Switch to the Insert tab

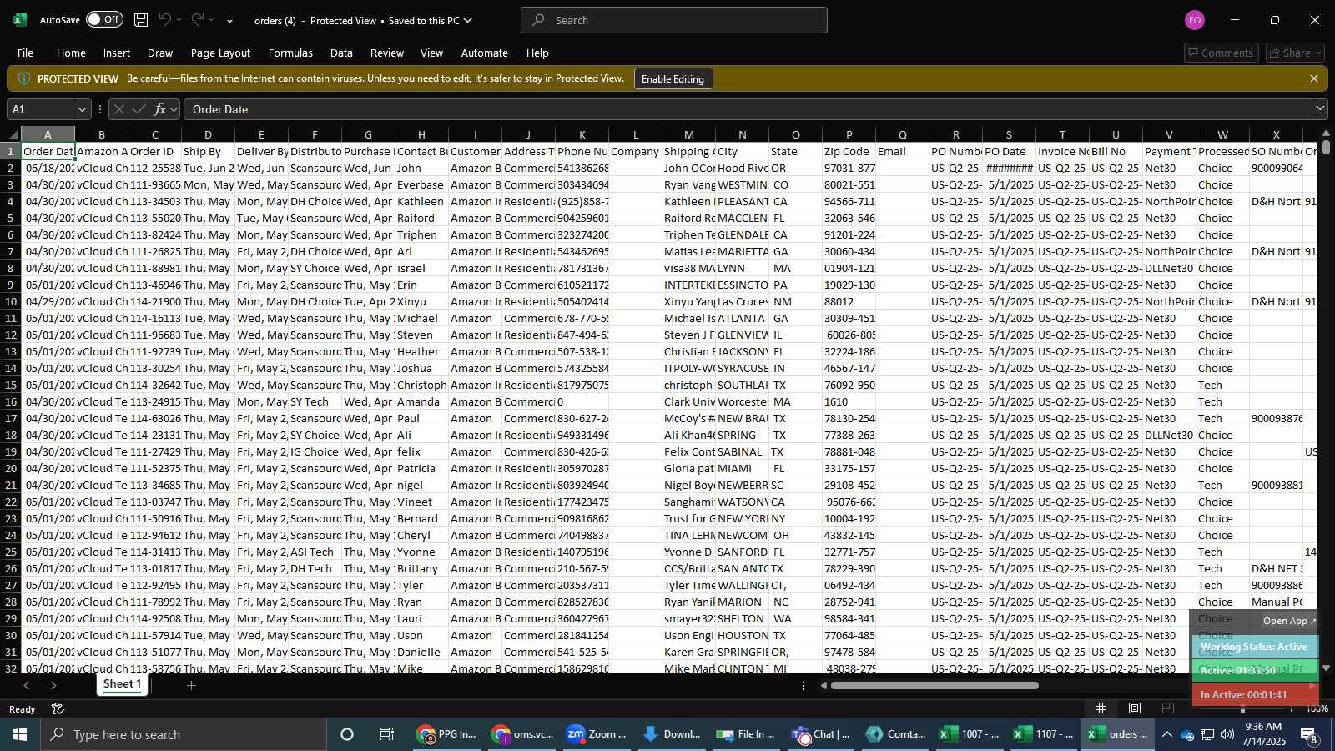tap(117, 53)
